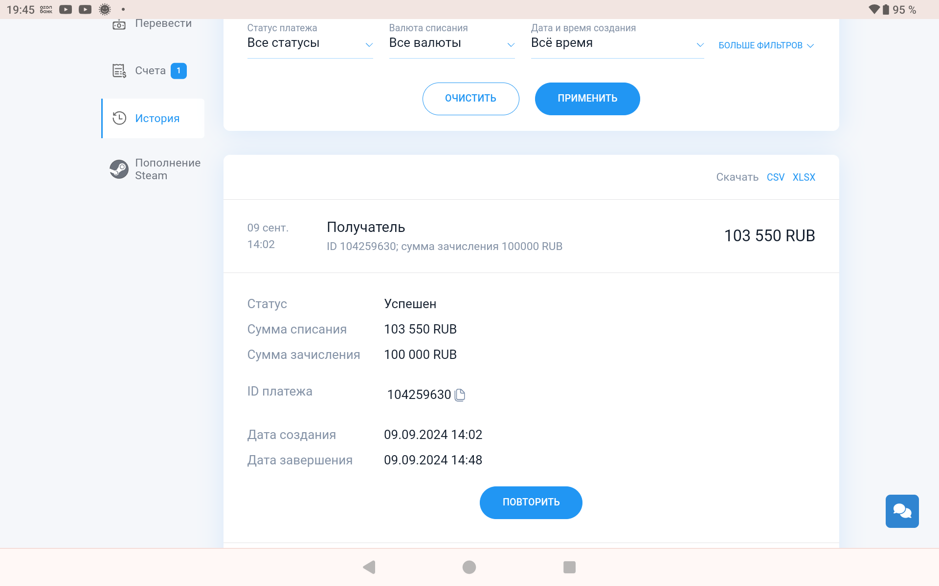Click the История clock icon
Image resolution: width=939 pixels, height=586 pixels.
pos(119,118)
